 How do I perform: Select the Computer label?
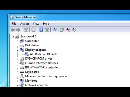point(32,41)
